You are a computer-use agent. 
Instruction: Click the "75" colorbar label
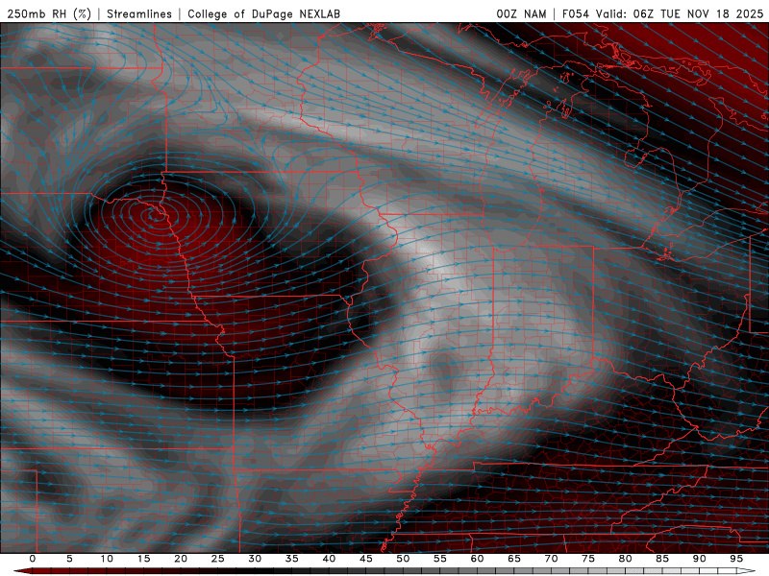(588, 559)
